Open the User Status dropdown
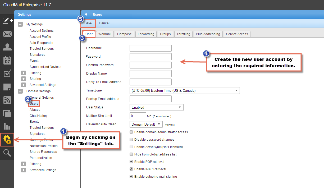This screenshot has height=188, width=324. pyautogui.click(x=156, y=107)
